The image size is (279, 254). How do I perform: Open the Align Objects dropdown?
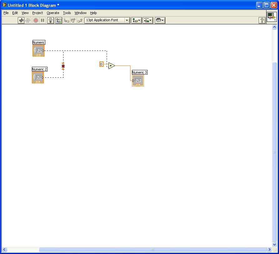pyautogui.click(x=136, y=20)
